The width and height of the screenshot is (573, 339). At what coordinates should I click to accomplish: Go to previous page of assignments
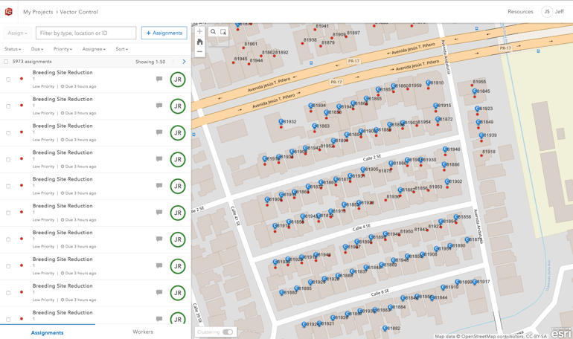coord(173,62)
